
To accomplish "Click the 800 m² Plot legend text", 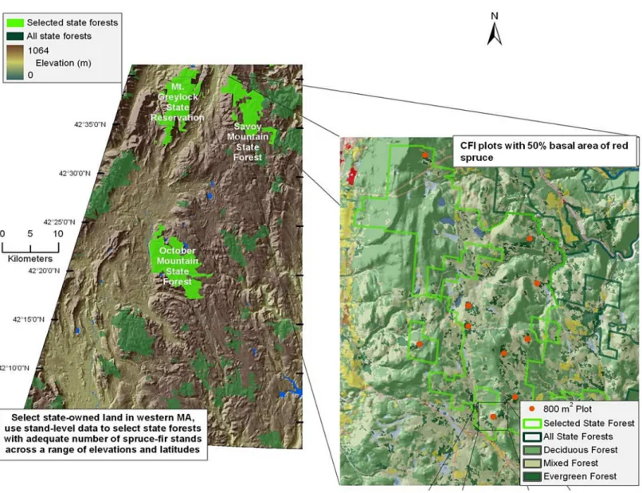I will pyautogui.click(x=567, y=409).
